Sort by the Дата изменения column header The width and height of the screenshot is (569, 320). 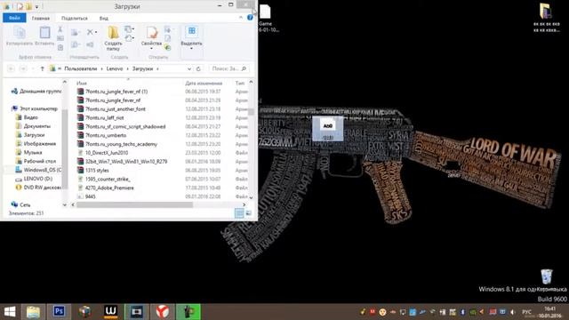tap(204, 83)
